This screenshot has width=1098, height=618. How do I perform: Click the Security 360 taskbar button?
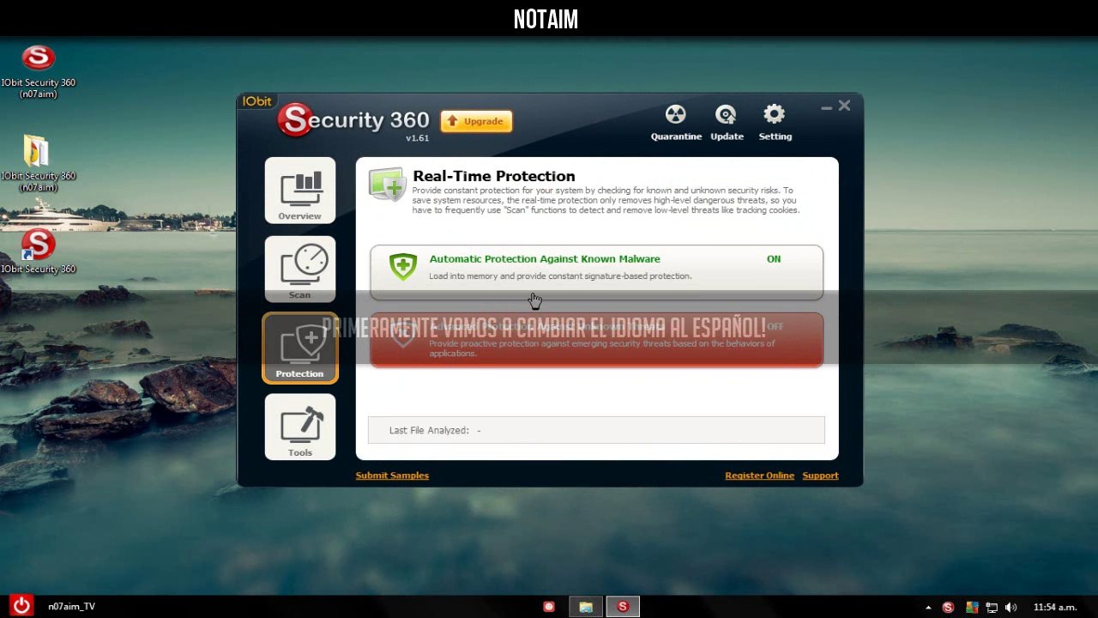(x=623, y=607)
